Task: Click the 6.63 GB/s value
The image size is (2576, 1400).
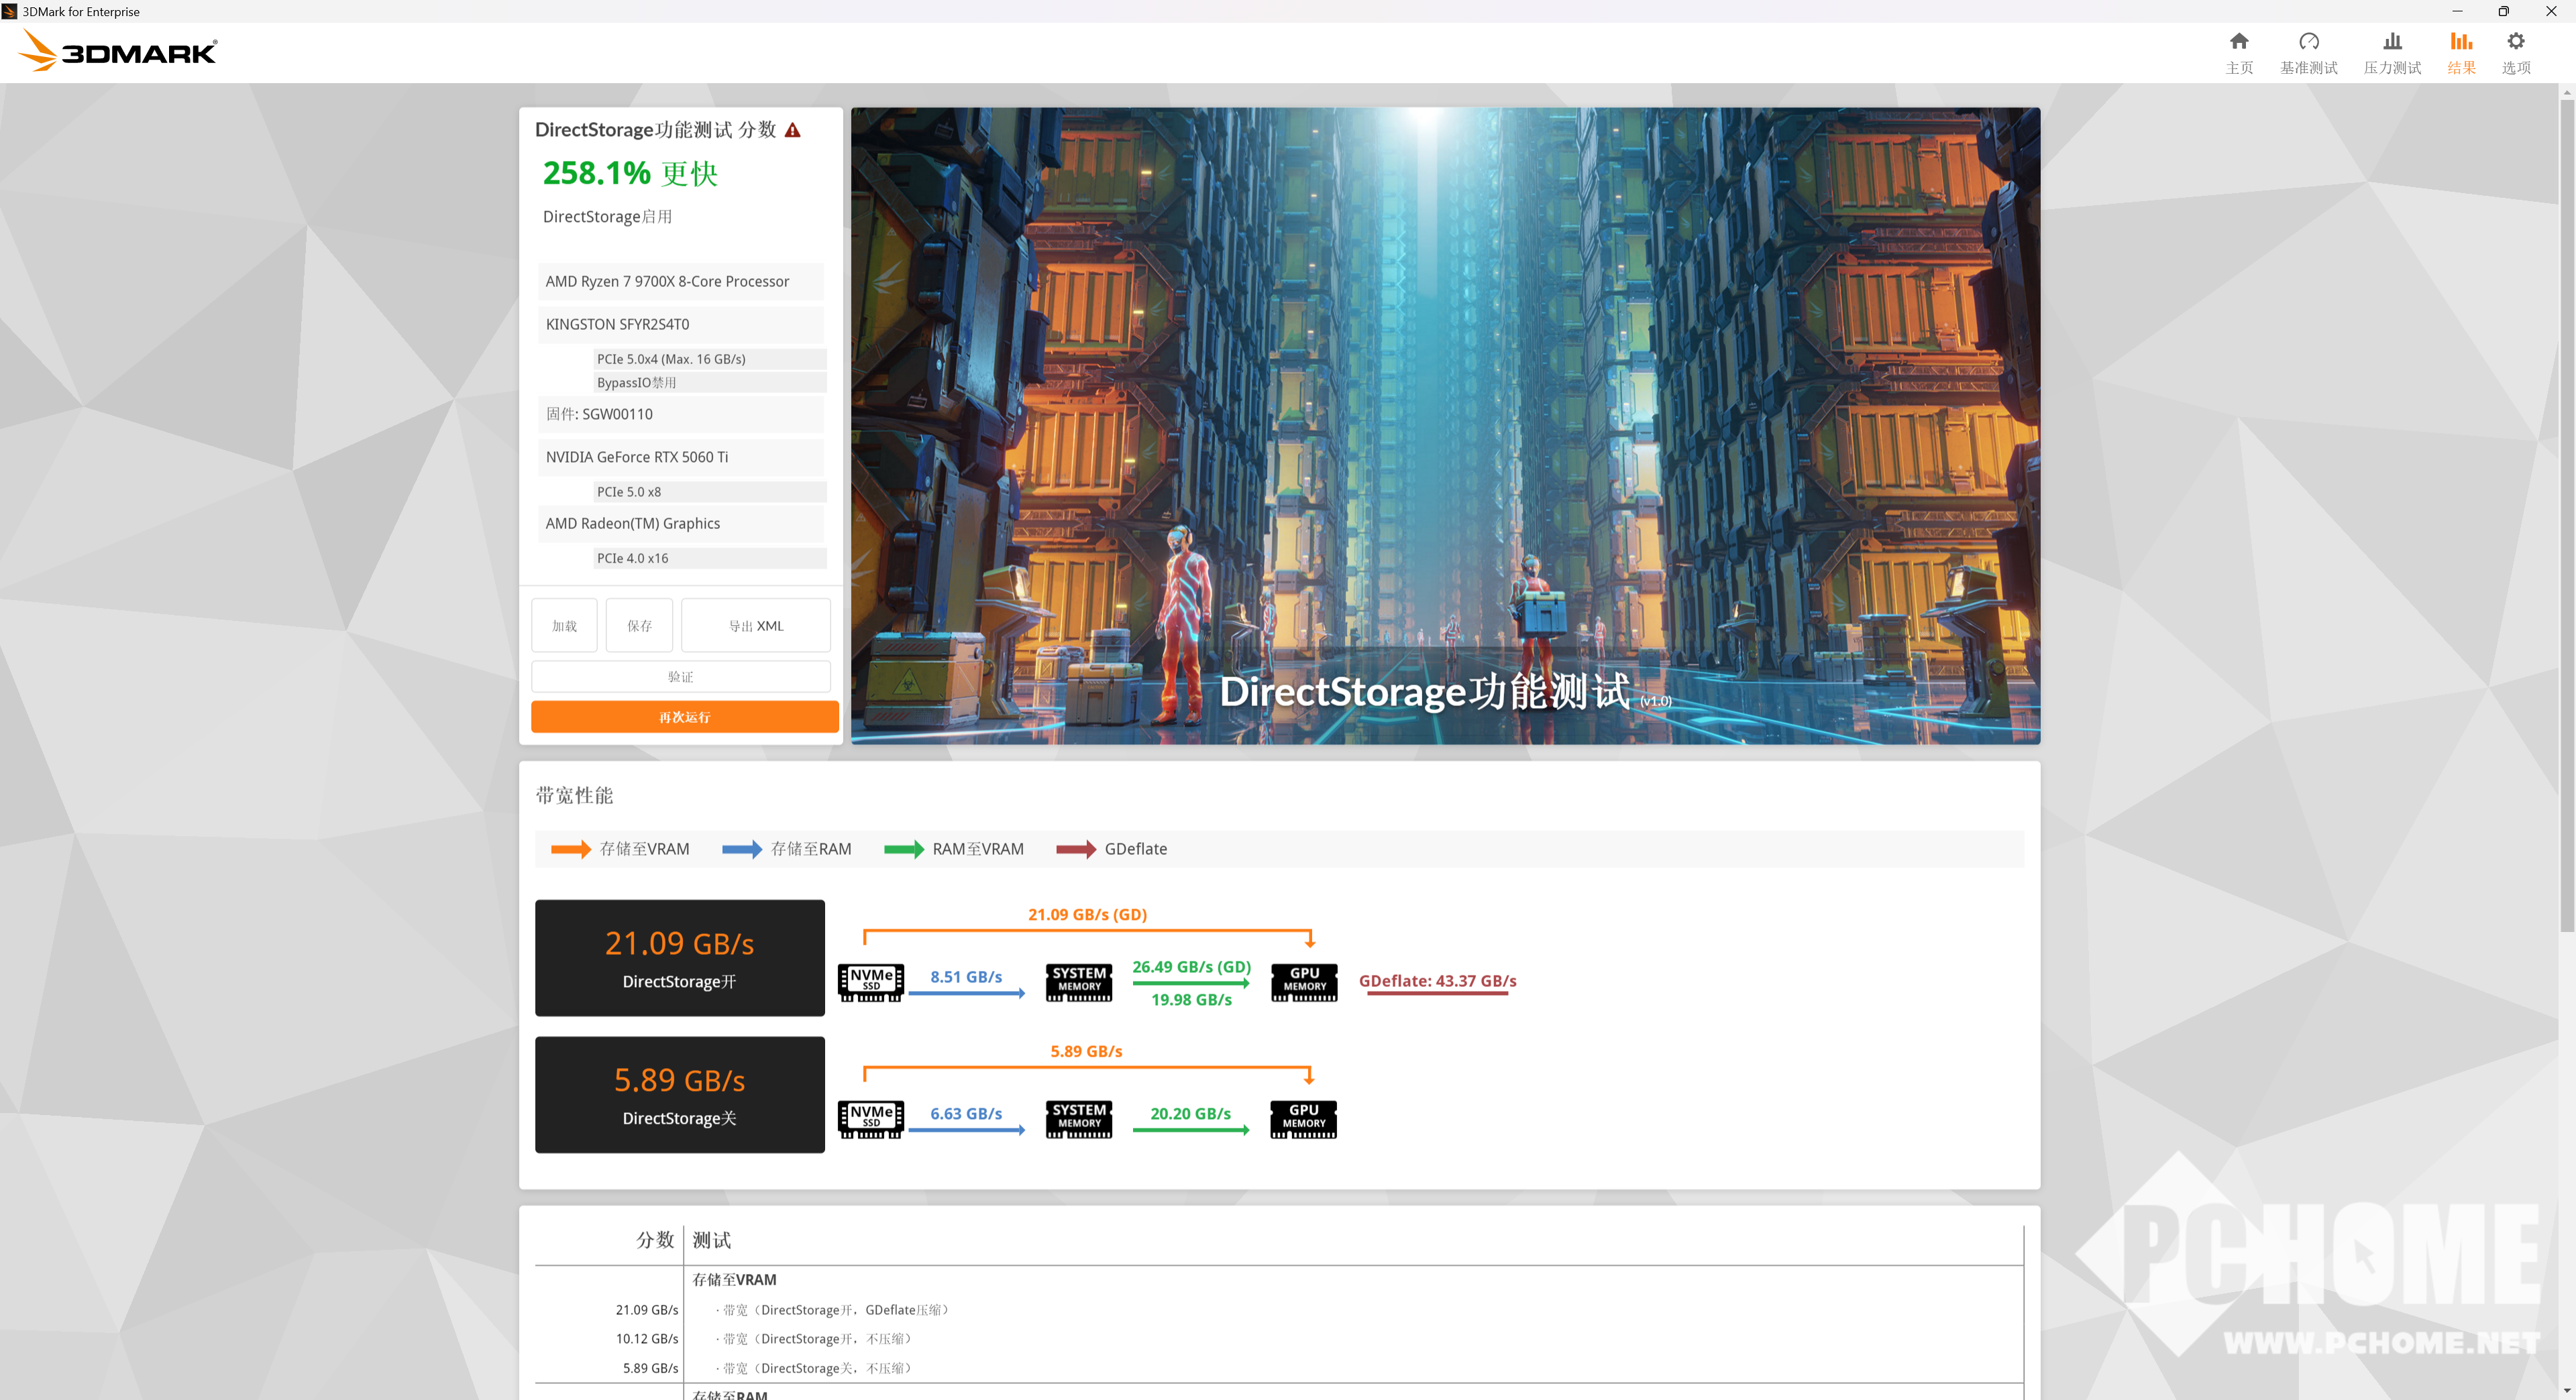Action: (x=966, y=1113)
